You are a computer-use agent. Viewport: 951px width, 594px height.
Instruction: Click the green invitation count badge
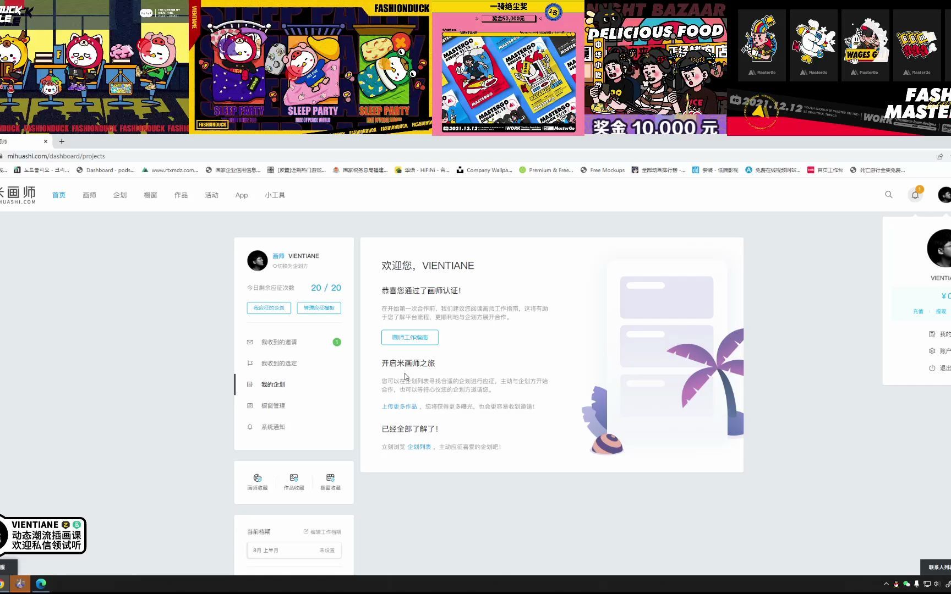coord(337,342)
